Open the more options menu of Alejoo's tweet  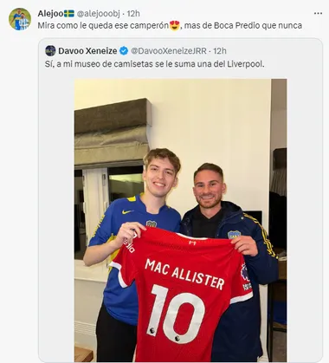click(x=318, y=13)
